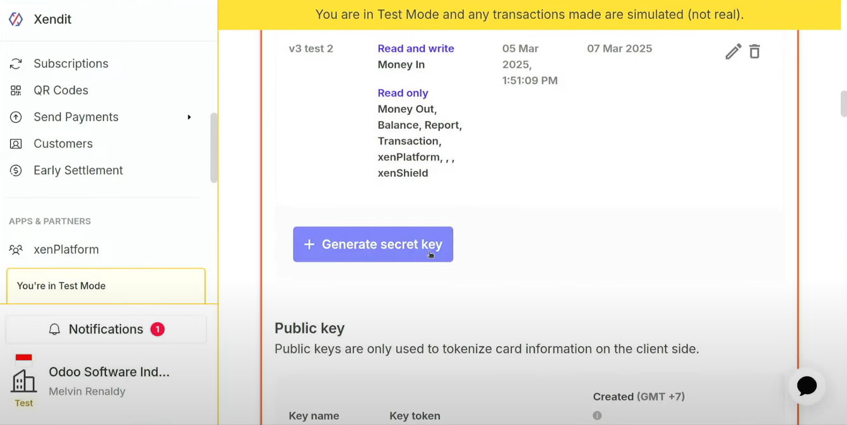
Task: Click the Subscriptions refresh-arrows icon
Action: [x=16, y=64]
